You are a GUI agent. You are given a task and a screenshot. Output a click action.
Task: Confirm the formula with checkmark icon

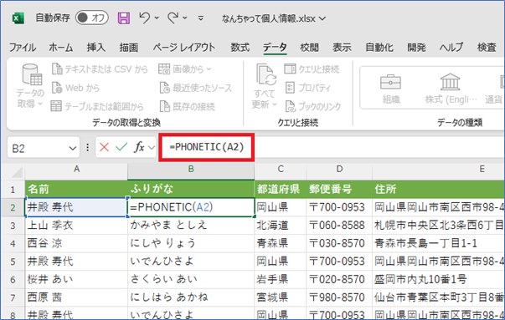pyautogui.click(x=121, y=148)
